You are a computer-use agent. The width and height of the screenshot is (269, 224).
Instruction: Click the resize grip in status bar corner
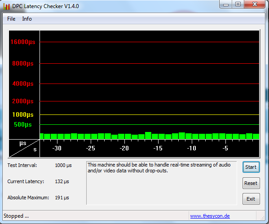coord(262,217)
